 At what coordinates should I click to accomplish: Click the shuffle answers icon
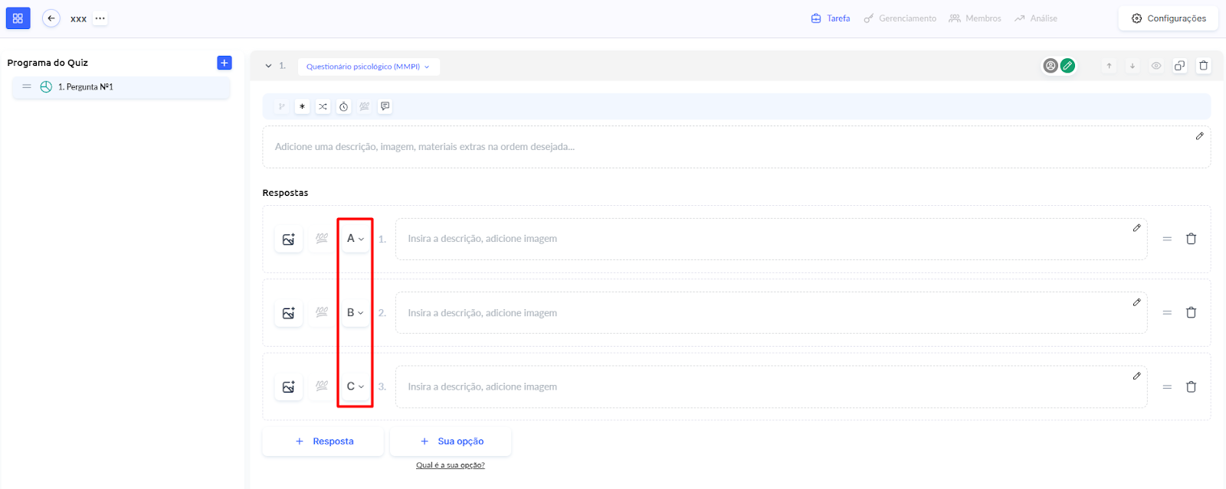[x=323, y=106]
